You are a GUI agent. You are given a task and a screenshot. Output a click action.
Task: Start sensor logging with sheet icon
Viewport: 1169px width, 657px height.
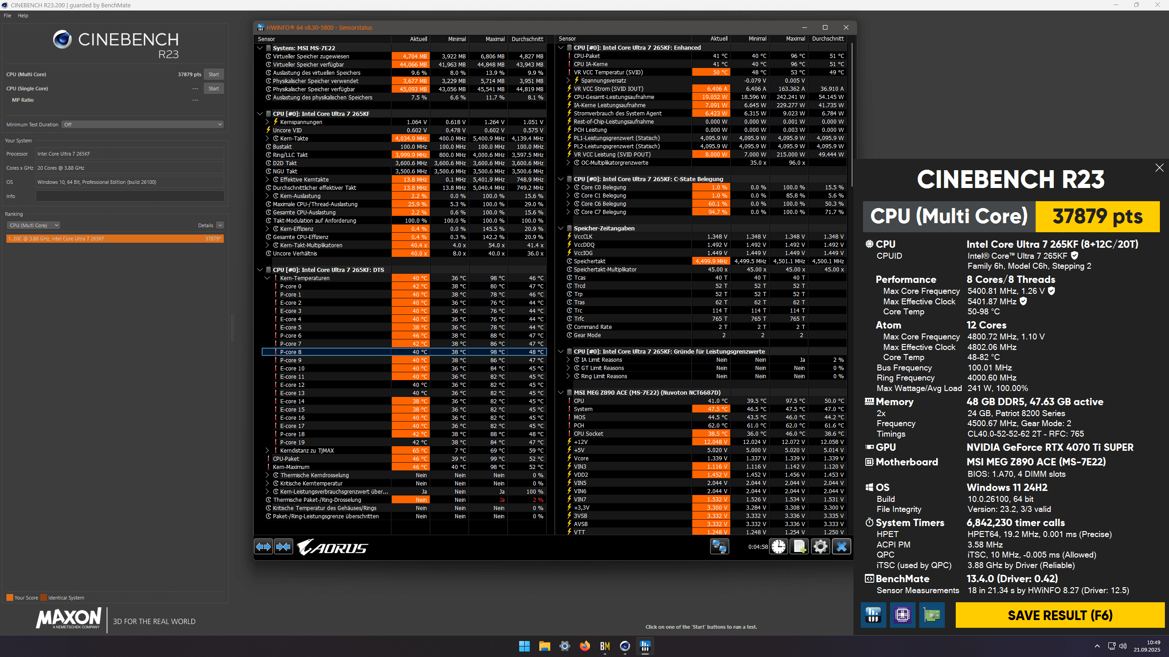pyautogui.click(x=799, y=546)
